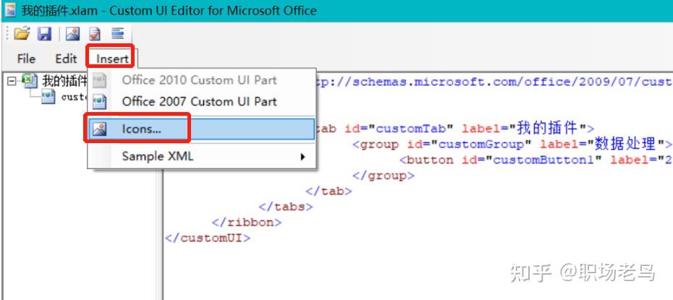Click the picture icon beside Icons... entry

click(100, 129)
